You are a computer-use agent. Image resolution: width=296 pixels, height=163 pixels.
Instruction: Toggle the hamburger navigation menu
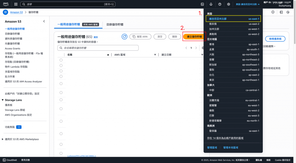[5, 12]
